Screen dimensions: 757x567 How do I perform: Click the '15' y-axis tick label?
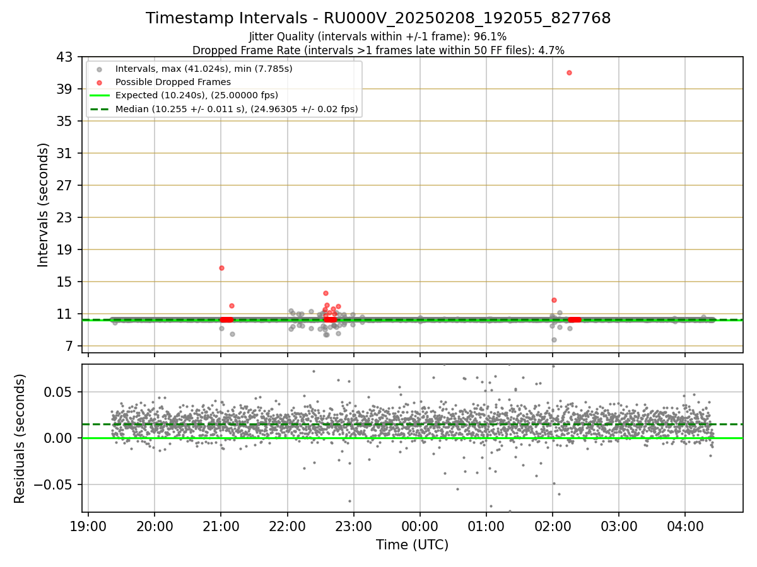coord(64,282)
